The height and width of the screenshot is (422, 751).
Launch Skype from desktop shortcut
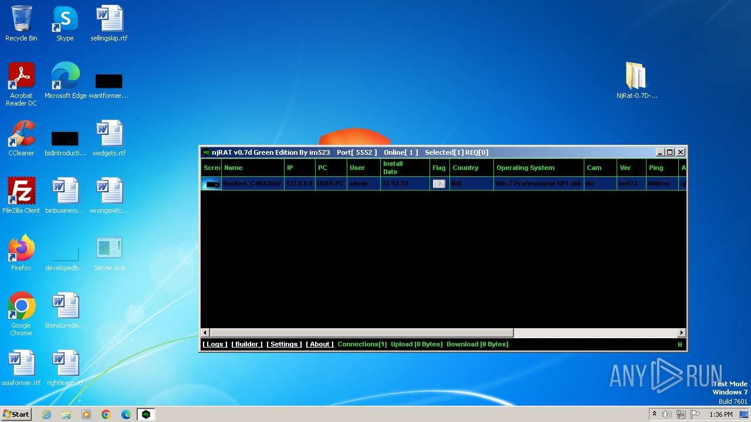tap(65, 24)
